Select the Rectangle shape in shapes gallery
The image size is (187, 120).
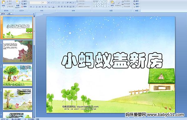[x=104, y=2]
